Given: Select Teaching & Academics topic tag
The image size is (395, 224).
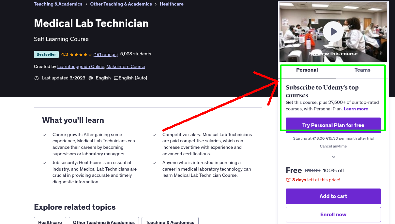Looking at the screenshot, I should tap(170, 221).
